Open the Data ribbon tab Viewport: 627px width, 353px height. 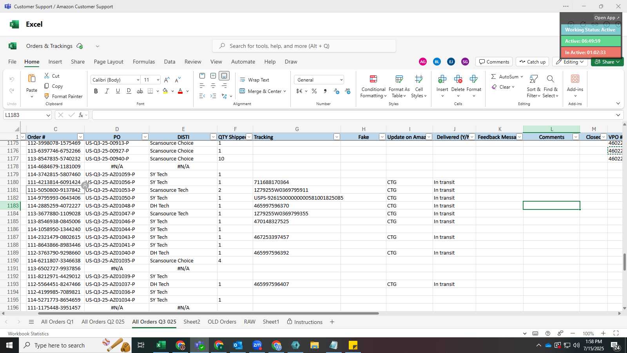pyautogui.click(x=170, y=62)
